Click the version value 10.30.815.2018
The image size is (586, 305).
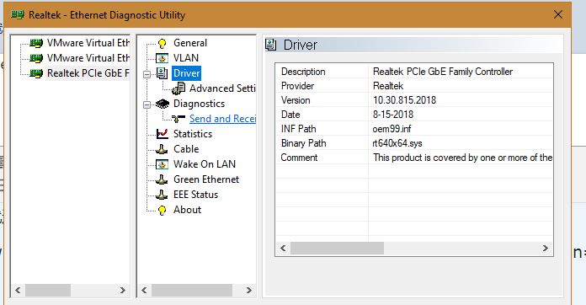click(x=404, y=100)
